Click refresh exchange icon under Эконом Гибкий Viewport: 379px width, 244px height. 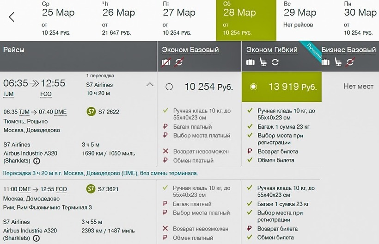coord(275,63)
